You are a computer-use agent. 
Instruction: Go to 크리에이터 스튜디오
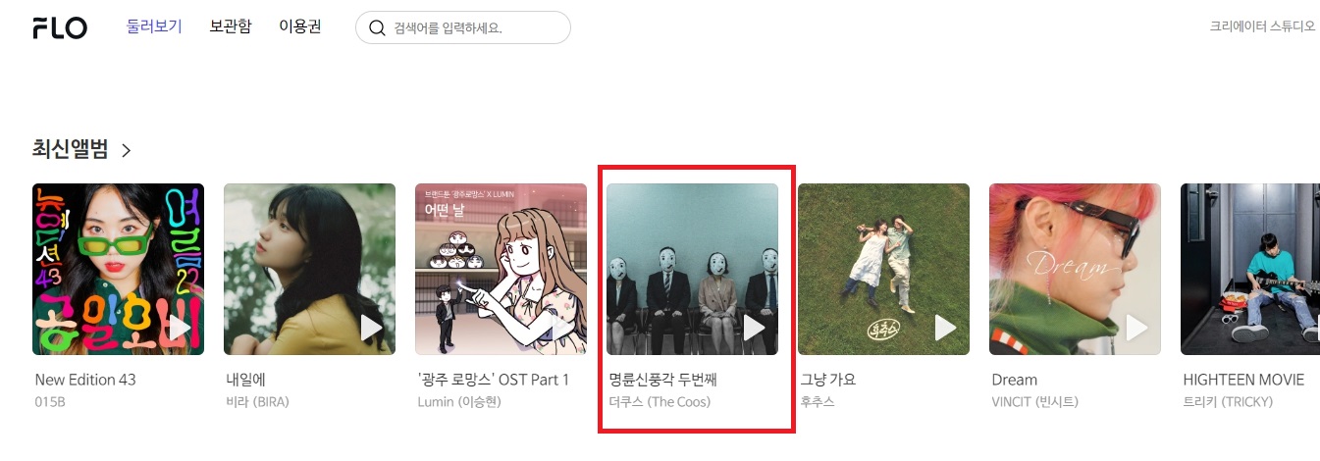coord(1262,26)
